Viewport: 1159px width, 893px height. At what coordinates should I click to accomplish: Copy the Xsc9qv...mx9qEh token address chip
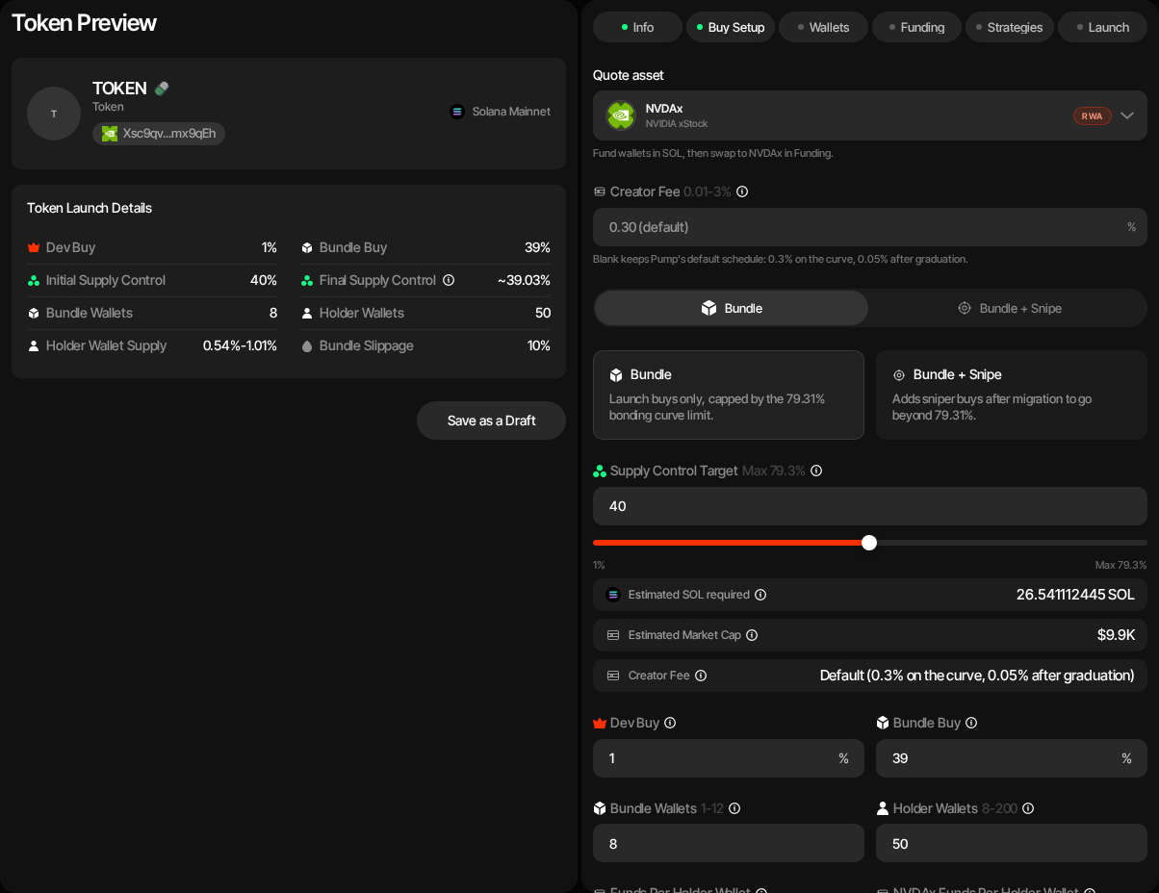[x=159, y=134]
